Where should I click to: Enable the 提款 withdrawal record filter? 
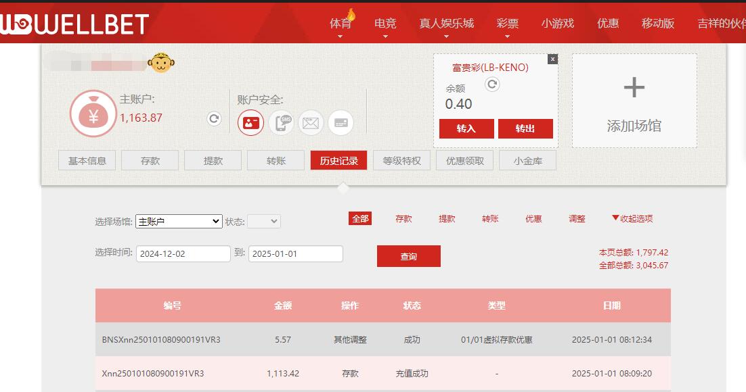coord(446,219)
